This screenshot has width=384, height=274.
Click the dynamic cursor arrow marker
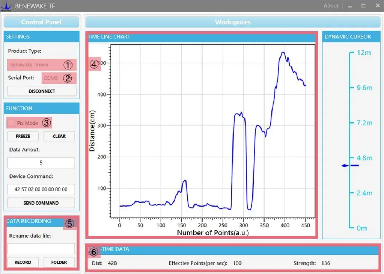coord(345,165)
